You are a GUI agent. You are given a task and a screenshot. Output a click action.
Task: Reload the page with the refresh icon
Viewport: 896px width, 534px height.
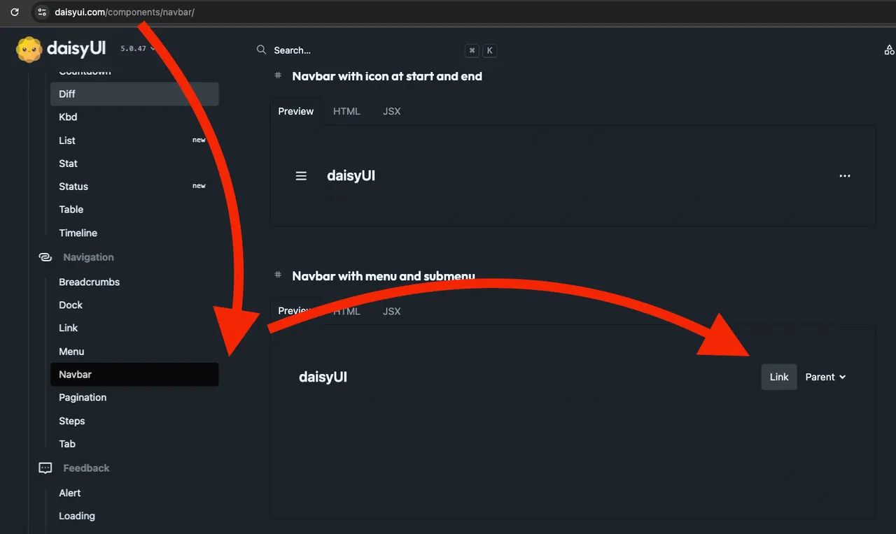point(14,12)
